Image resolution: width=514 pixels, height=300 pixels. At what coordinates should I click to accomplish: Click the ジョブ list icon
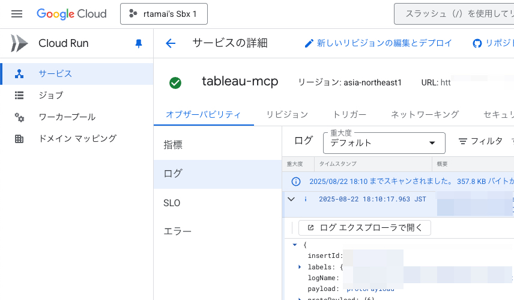coord(19,96)
